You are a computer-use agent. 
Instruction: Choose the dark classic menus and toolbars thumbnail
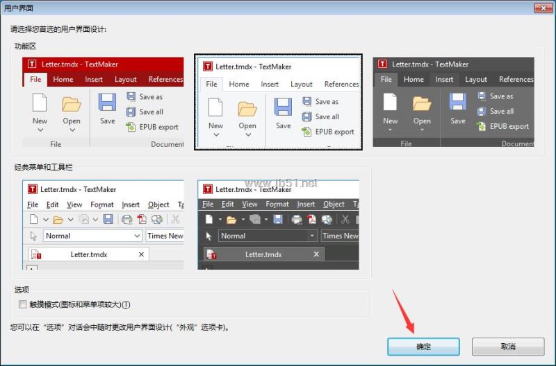point(279,225)
